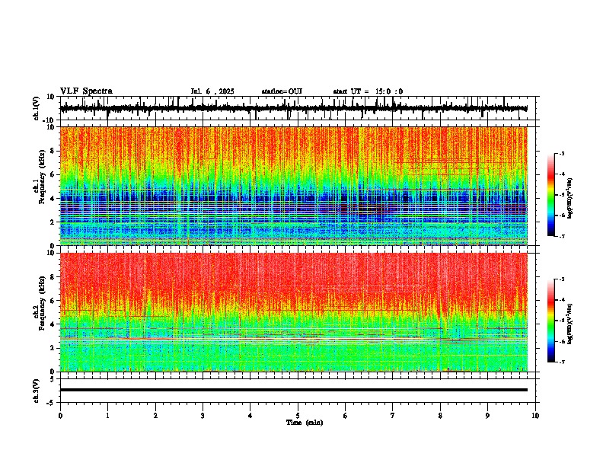
Task: Click the ch.2 spectrogram color scale bar
Action: pyautogui.click(x=551, y=321)
